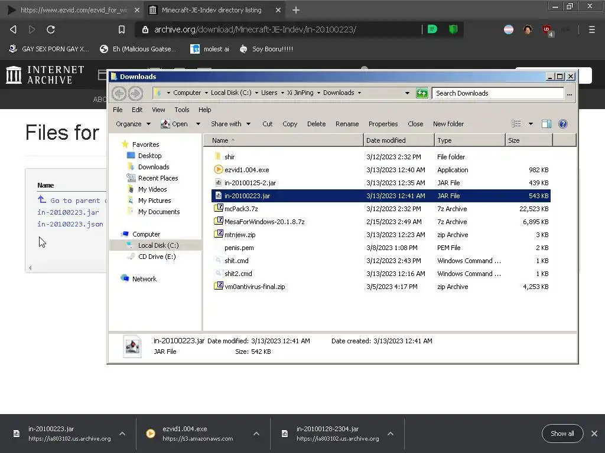The height and width of the screenshot is (453, 605).
Task: Sort files by Name column
Action: click(x=284, y=140)
